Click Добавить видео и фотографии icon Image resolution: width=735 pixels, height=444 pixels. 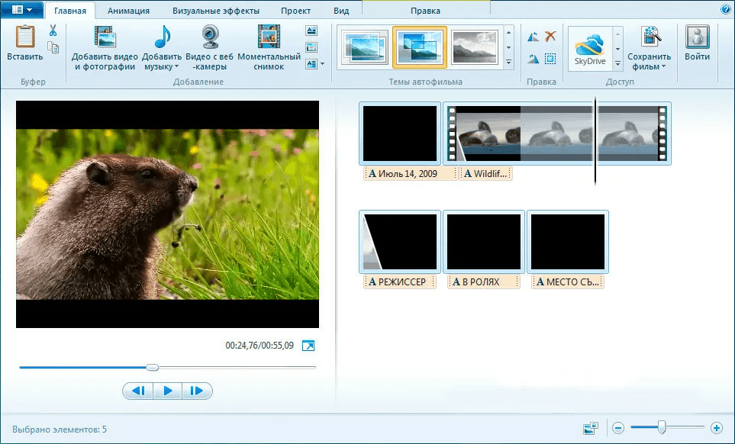(x=105, y=38)
